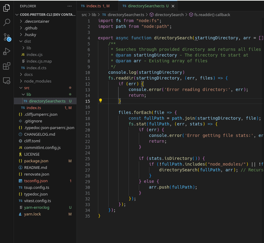Screen dimensions: 264x243
Task: Open tsconfig.json in the Explorer
Action: pos(36,181)
